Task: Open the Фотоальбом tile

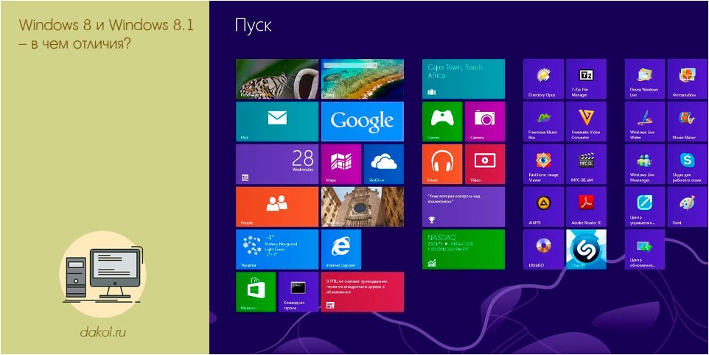Action: [688, 79]
